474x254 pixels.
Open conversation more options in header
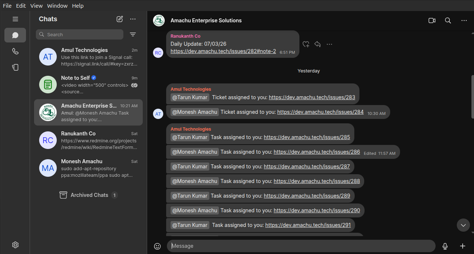(x=464, y=20)
